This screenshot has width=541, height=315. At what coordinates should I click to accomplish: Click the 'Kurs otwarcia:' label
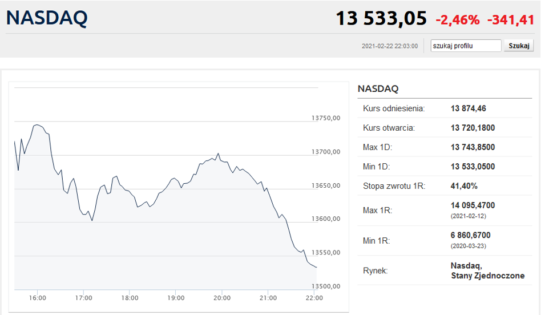(x=389, y=128)
